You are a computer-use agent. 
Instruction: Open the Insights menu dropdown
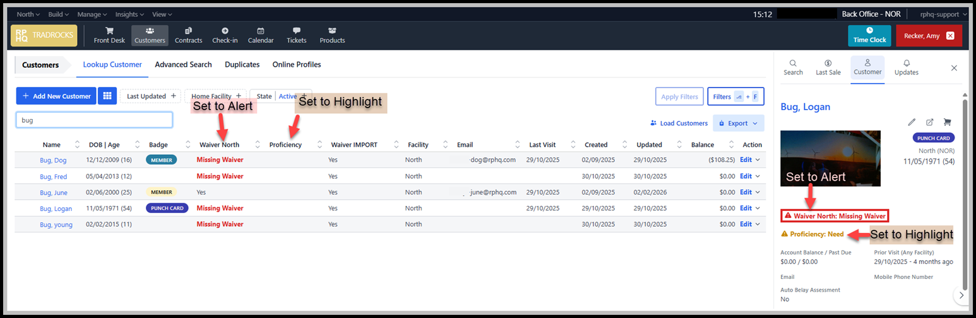(x=130, y=14)
